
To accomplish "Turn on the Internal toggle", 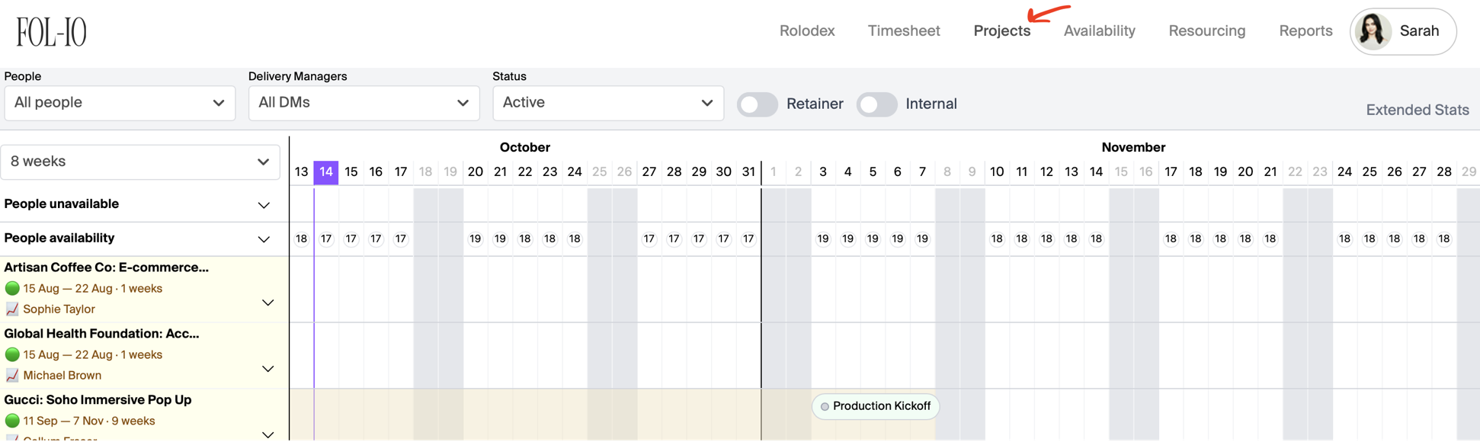I will 876,104.
